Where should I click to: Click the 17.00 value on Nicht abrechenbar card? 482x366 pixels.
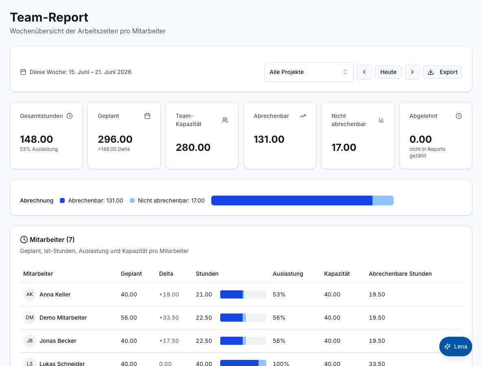(344, 147)
